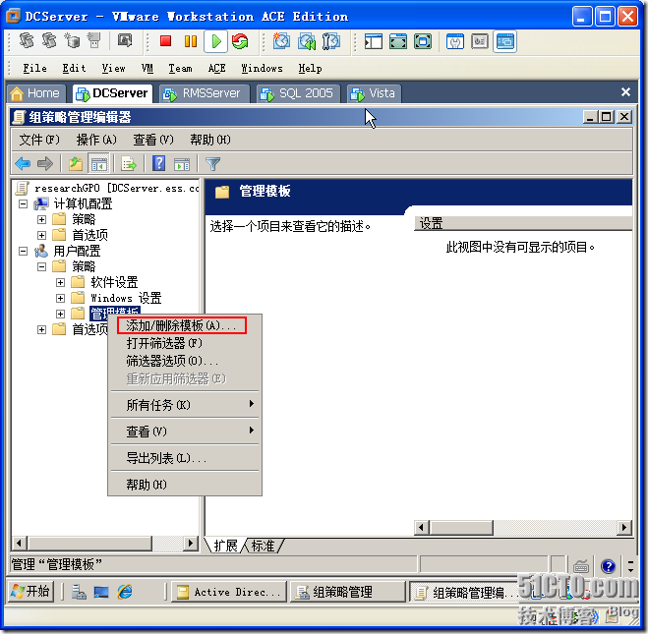The width and height of the screenshot is (648, 634).
Task: Open the VMware VM menu
Action: (147, 68)
